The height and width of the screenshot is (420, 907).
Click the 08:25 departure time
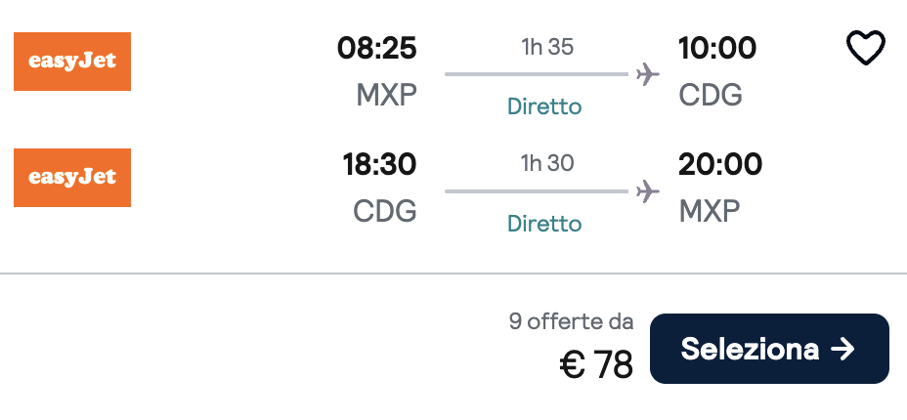377,48
